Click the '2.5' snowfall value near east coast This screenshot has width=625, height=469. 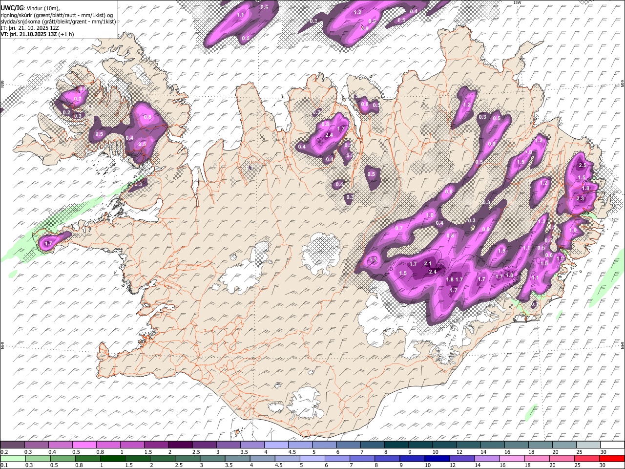click(582, 166)
